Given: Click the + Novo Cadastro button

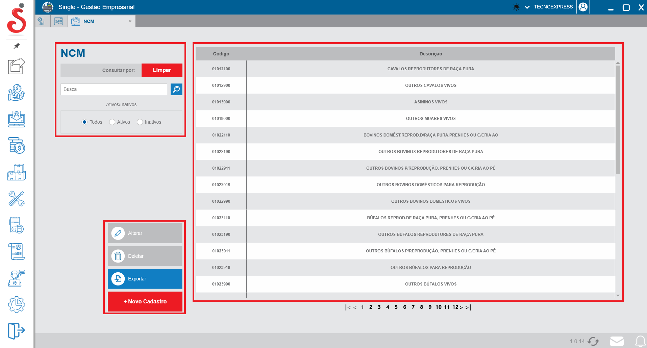Looking at the screenshot, I should (x=145, y=301).
